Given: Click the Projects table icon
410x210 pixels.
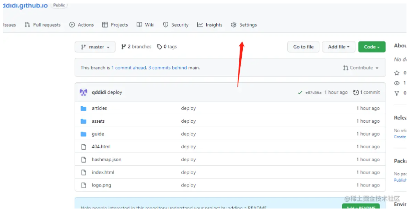Looking at the screenshot, I should (105, 25).
